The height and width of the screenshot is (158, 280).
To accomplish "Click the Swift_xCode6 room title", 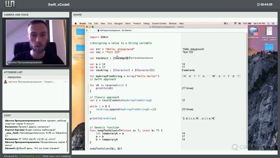I will coord(59,5).
